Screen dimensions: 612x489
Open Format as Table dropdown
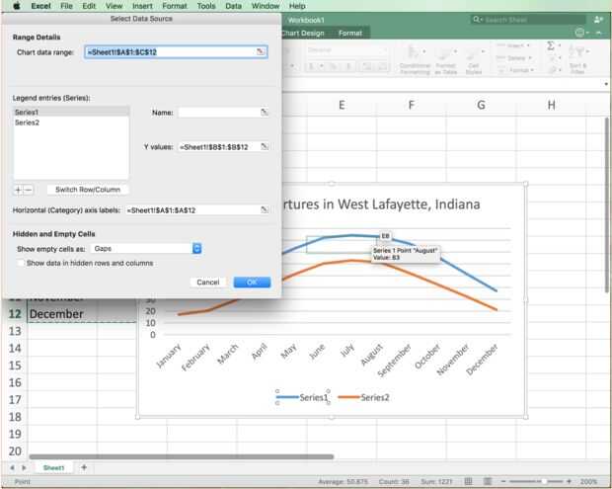click(x=446, y=59)
